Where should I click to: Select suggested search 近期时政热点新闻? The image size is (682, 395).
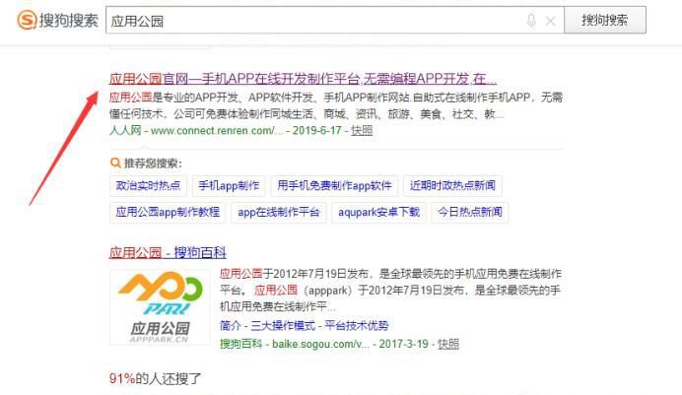point(452,185)
